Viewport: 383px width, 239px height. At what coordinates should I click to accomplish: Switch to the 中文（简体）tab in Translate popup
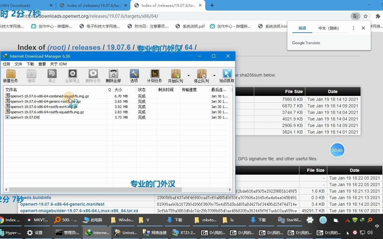pos(328,28)
